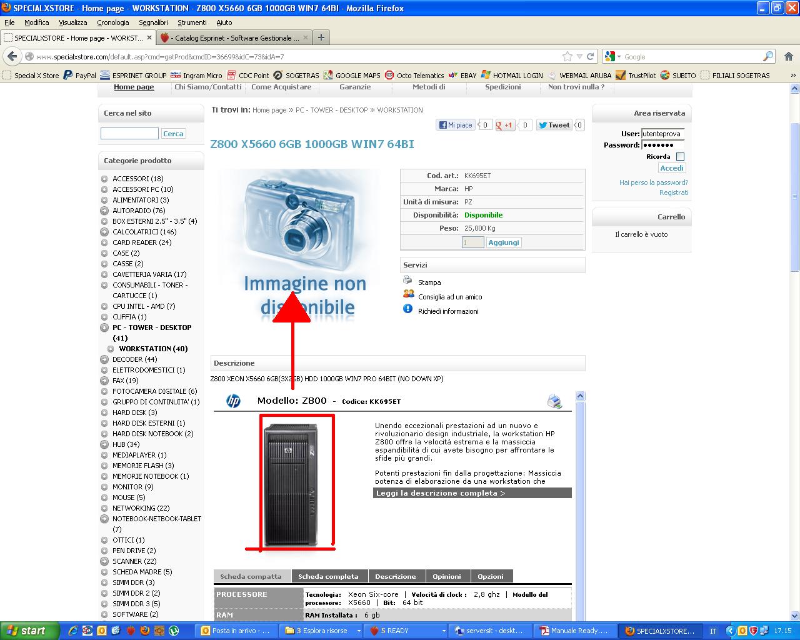Click the User input field

click(x=663, y=134)
